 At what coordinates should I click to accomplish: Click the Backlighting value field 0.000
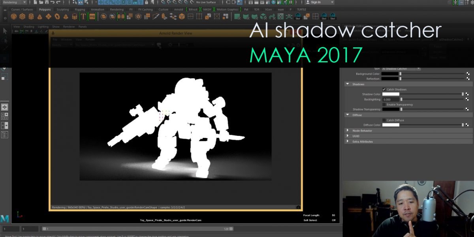(390, 100)
